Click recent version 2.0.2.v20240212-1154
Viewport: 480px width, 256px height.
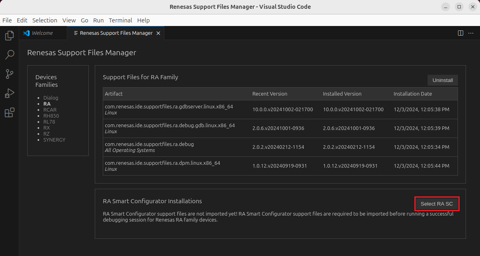pos(278,147)
